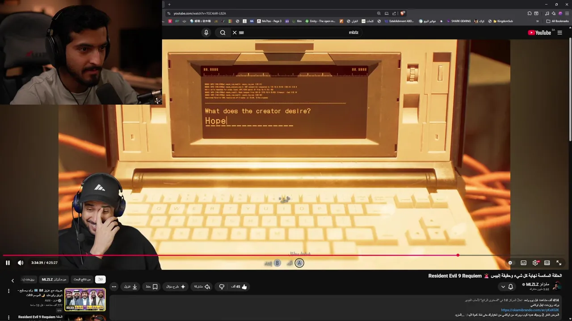The height and width of the screenshot is (321, 572).
Task: Select the search results filter chip
Action: tap(82, 279)
